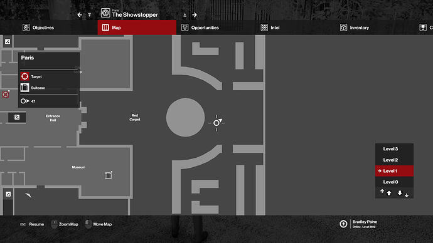Select the highlighted Level 1 floor

[394, 171]
